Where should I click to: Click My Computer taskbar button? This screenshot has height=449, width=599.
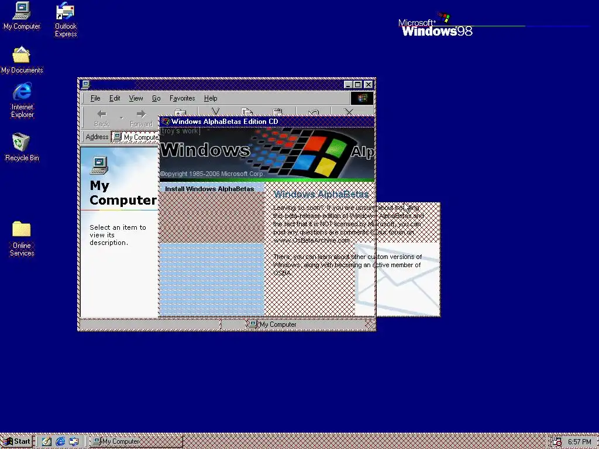tap(136, 441)
